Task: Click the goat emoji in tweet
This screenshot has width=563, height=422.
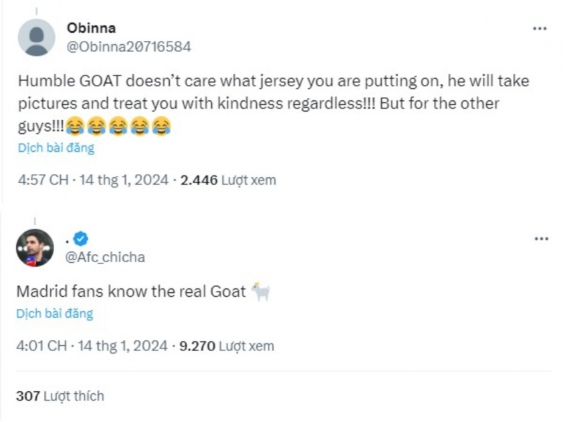Action: [261, 292]
